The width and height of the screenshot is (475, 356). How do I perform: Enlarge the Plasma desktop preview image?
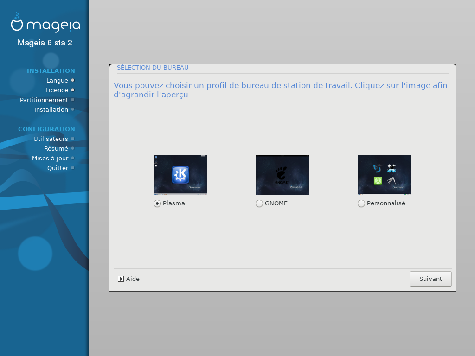pos(180,175)
